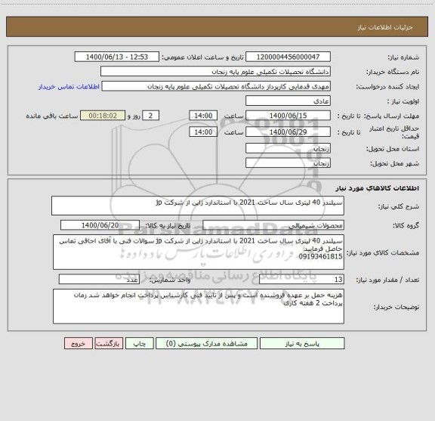
Task: Click the مشخصات کالای مورد نیاز label
Action: click(x=383, y=252)
